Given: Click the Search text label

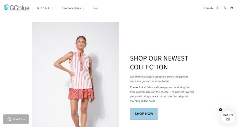Looking at the screenshot, I should pos(209,8).
